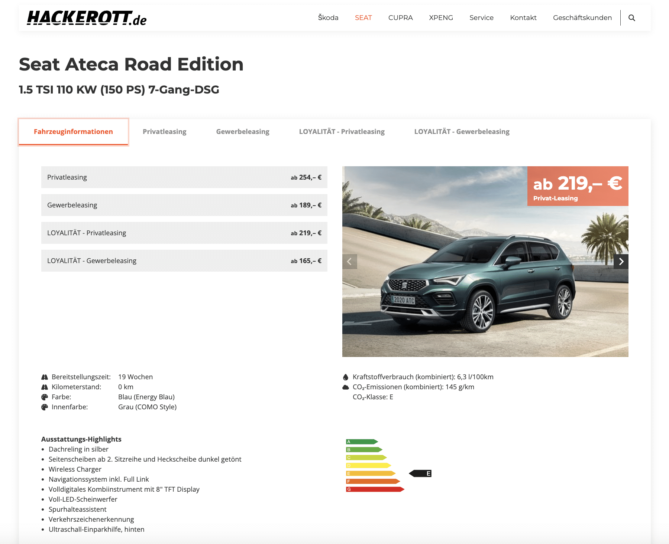Click the Gewerbeleasing ab 189 € row
This screenshot has height=544, width=669.
184,205
